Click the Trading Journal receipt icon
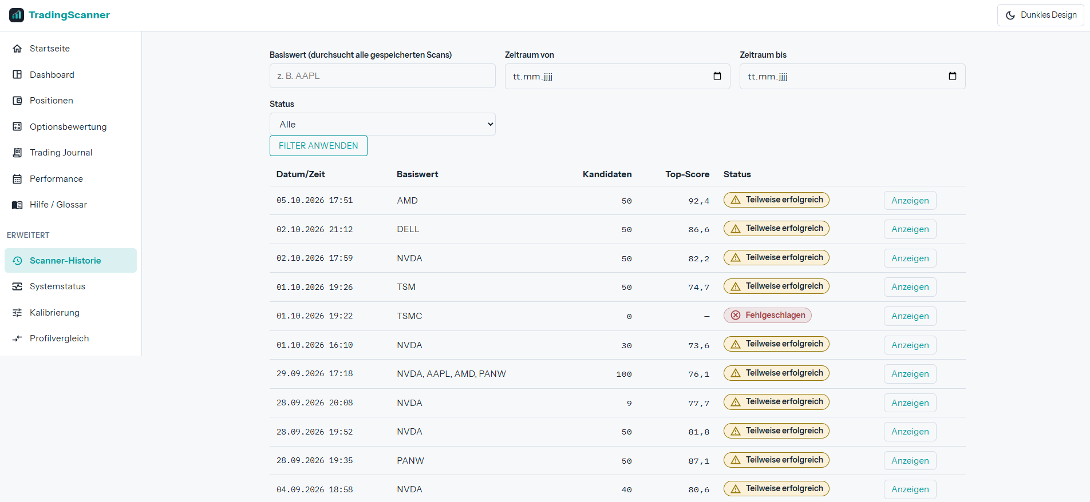This screenshot has height=502, width=1090. pyautogui.click(x=17, y=153)
